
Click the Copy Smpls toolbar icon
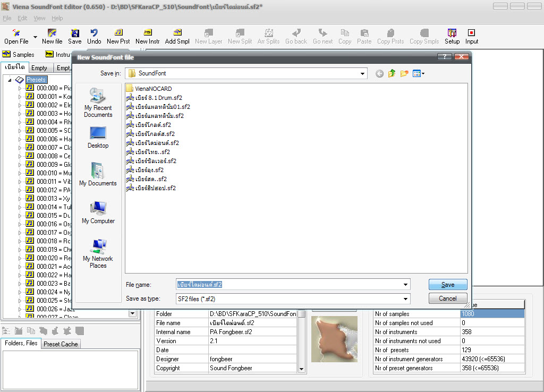click(x=424, y=37)
